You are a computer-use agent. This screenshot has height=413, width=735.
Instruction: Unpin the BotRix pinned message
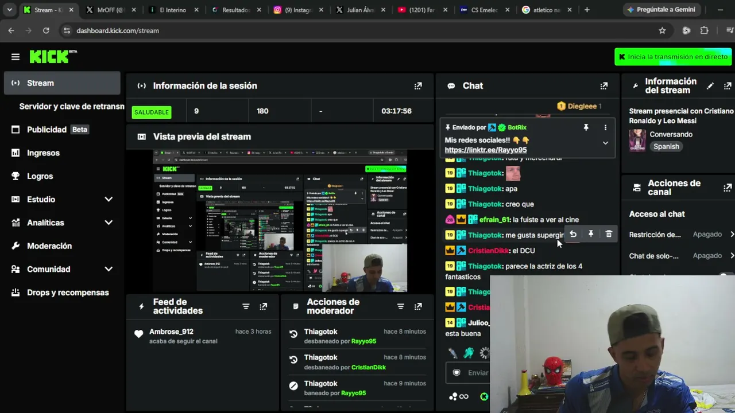(x=586, y=127)
